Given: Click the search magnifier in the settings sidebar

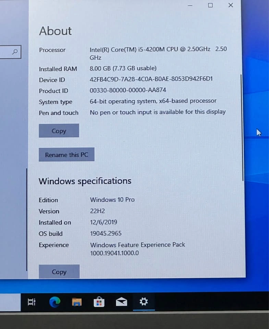Looking at the screenshot, I should (15, 52).
